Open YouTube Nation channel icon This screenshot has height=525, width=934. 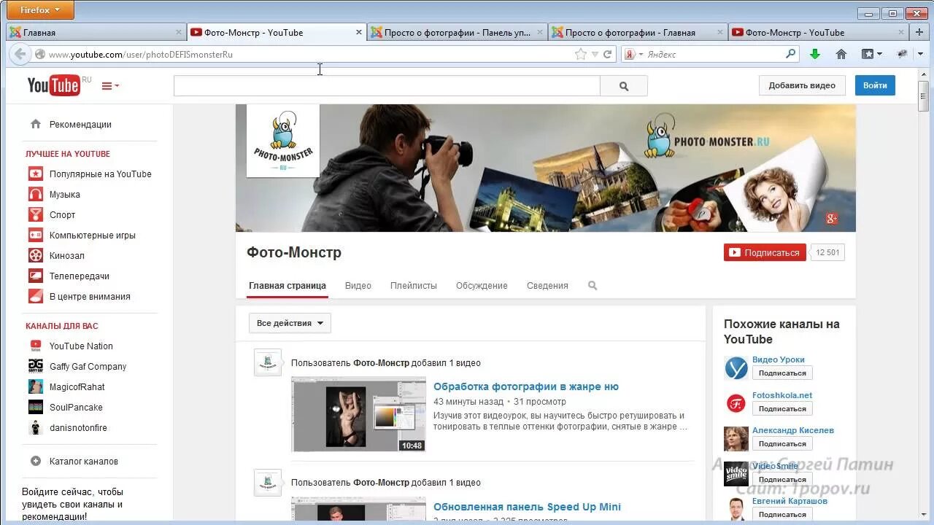[x=36, y=346]
